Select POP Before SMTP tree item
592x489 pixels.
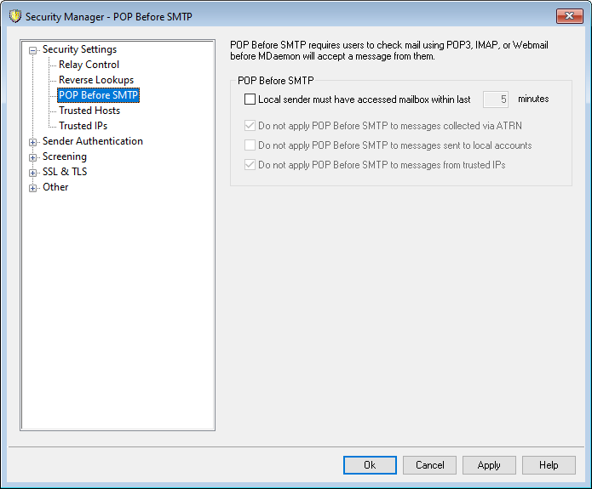pos(98,95)
